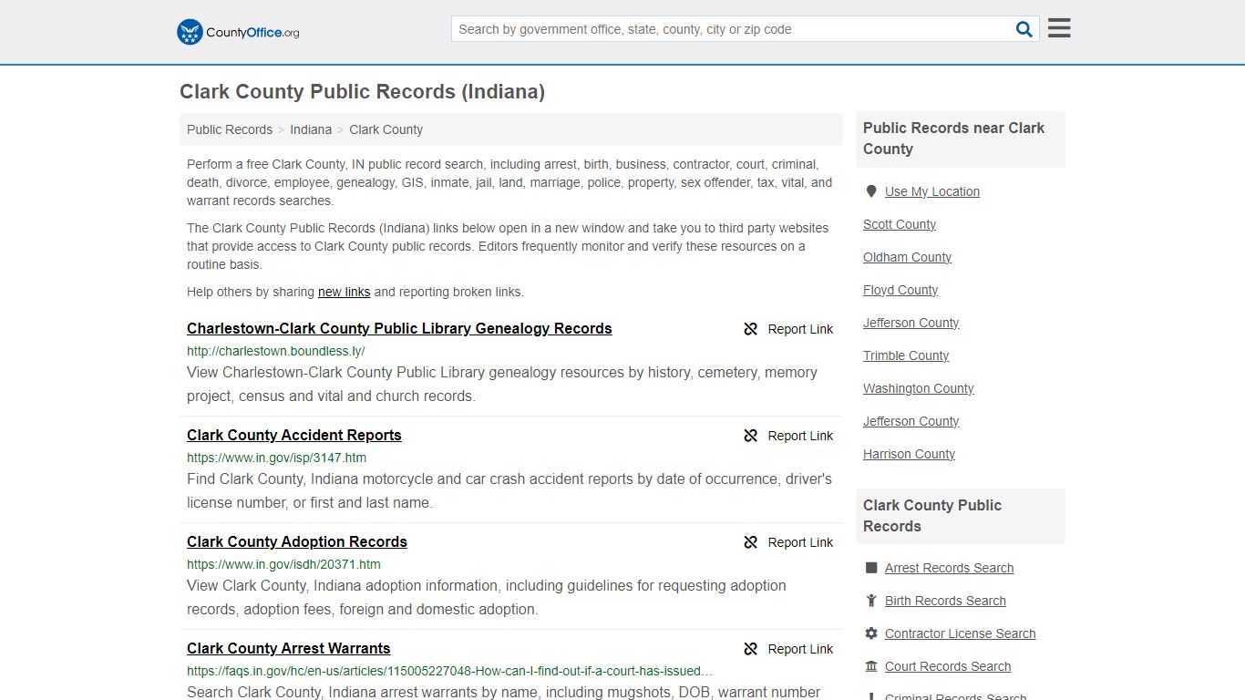Click report icon for Arrest Warrants
Image resolution: width=1245 pixels, height=700 pixels.
(750, 649)
